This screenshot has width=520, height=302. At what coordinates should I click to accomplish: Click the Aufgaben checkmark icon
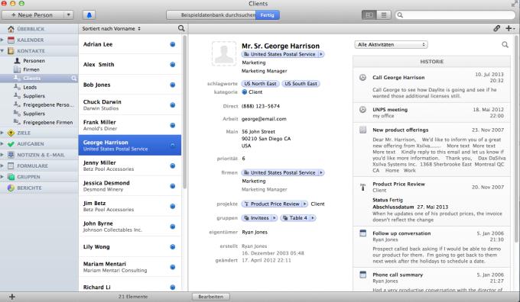(11, 143)
